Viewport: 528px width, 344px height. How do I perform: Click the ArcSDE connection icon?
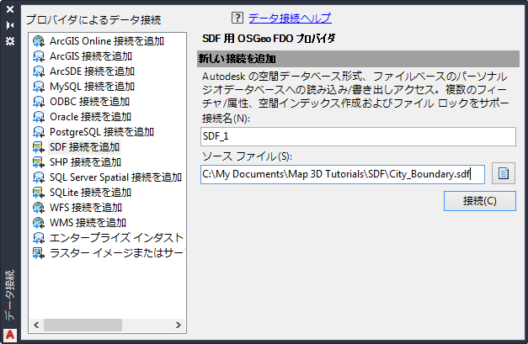39,71
